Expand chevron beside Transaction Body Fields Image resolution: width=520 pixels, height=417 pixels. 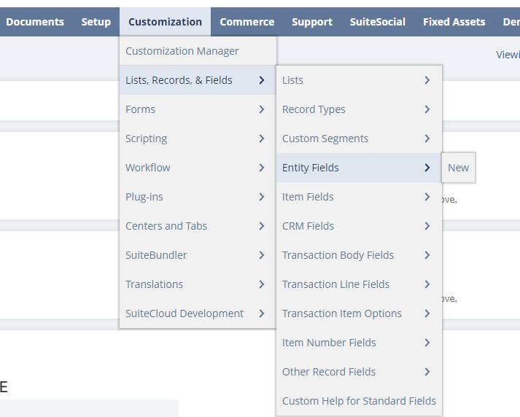click(x=427, y=255)
